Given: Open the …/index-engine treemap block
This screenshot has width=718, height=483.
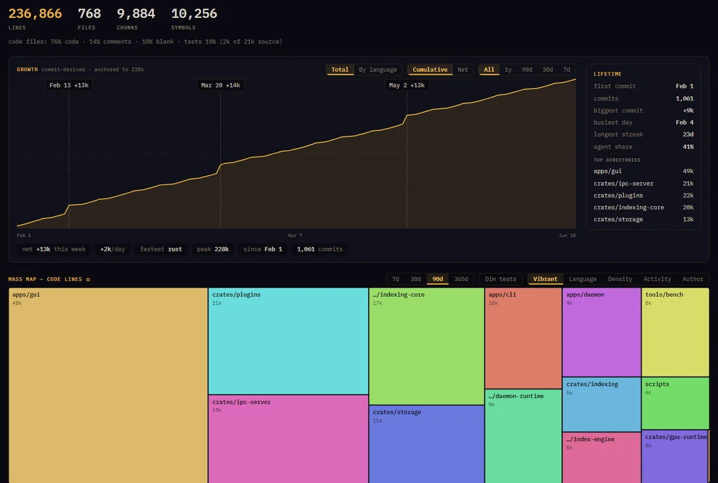Looking at the screenshot, I should pyautogui.click(x=601, y=458).
